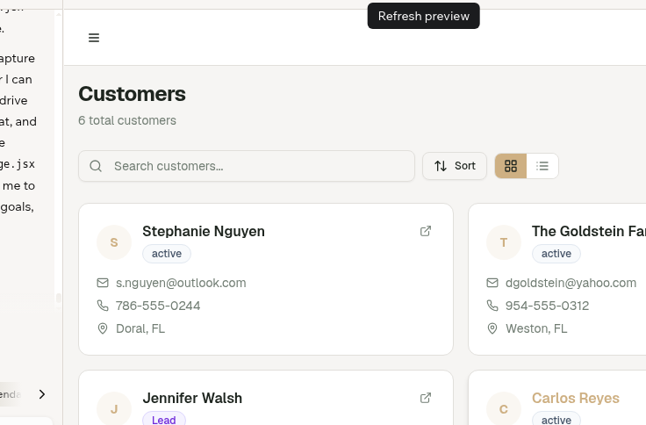646x425 pixels.
Task: Click the magnifier icon in search box
Action: [96, 166]
